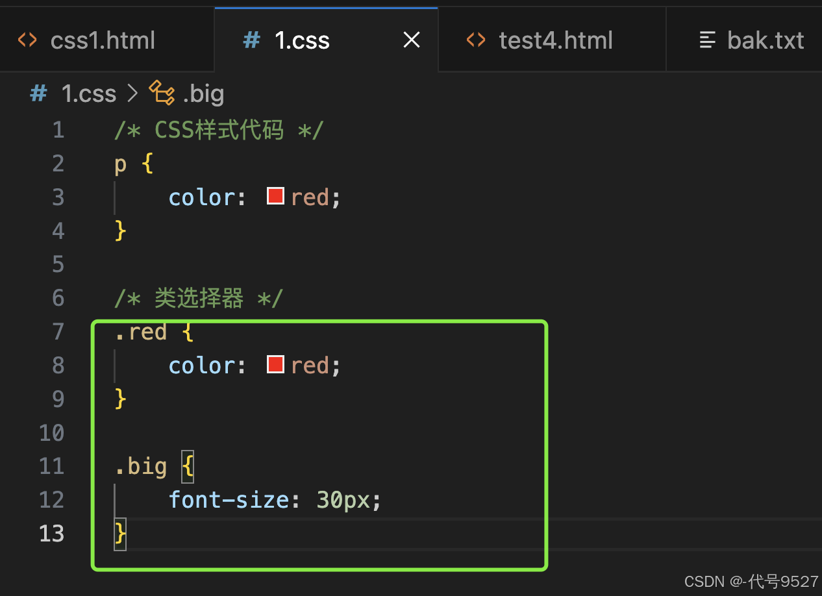The image size is (822, 596).
Task: Click line number 13 in the gutter
Action: (x=52, y=533)
